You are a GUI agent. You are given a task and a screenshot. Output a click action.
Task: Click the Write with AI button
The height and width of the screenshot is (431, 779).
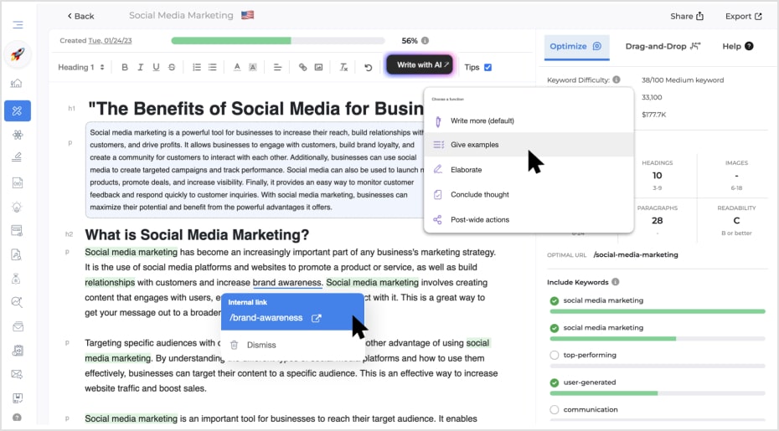click(420, 64)
